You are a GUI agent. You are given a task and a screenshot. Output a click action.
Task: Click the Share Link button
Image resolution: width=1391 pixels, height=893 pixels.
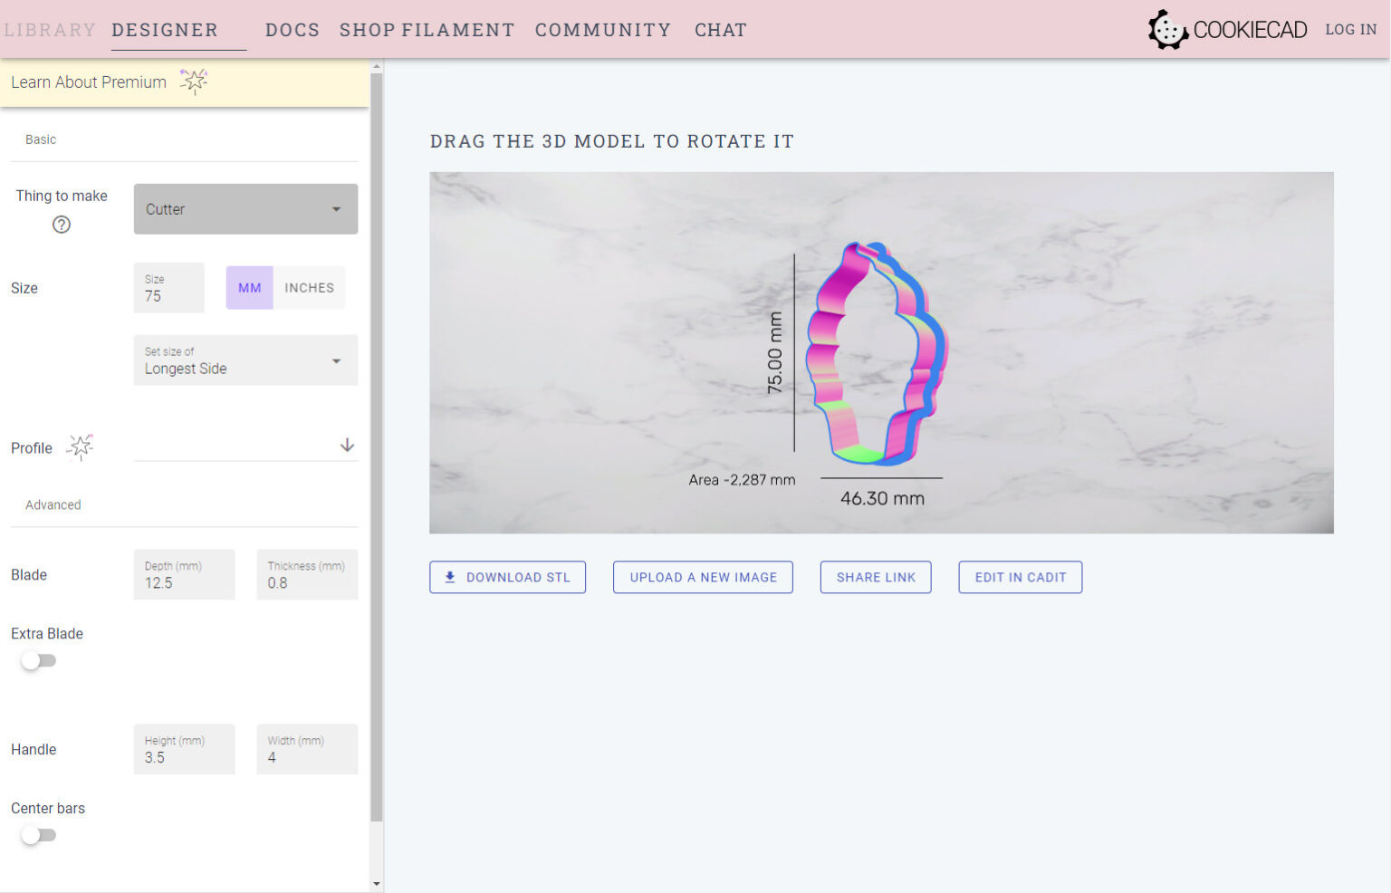click(x=876, y=577)
